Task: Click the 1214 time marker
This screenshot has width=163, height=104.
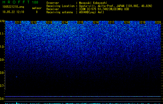Action: pyautogui.click(x=65, y=22)
